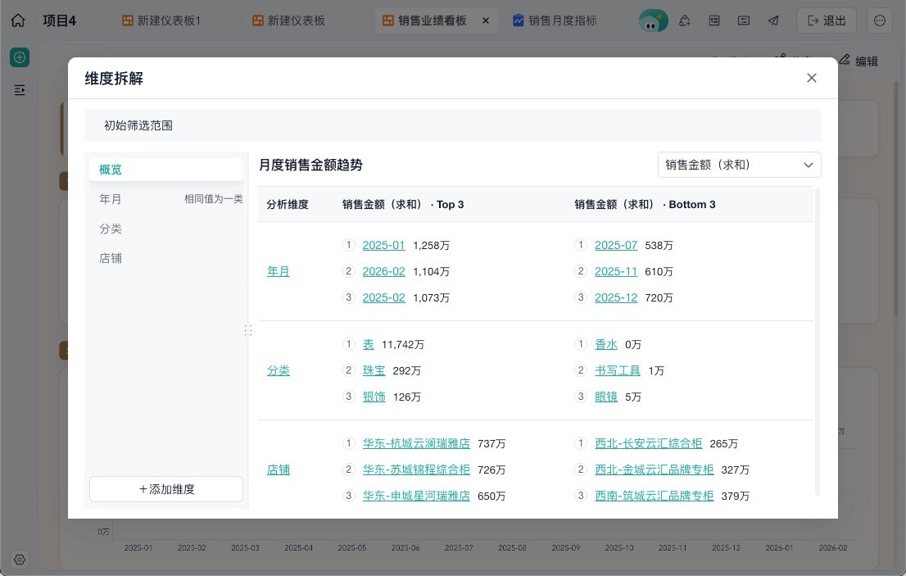Viewport: 906px width, 576px height.
Task: Click the 2025-07 bottom month link
Action: pos(616,246)
